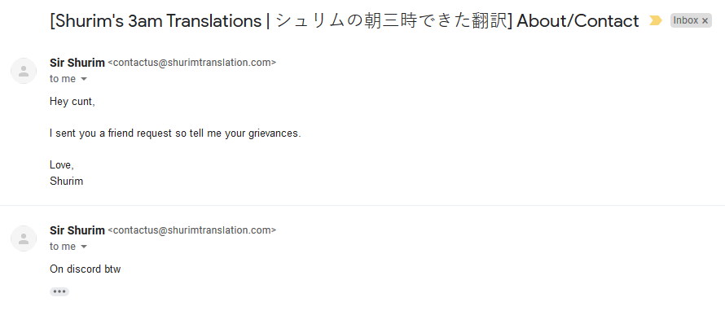725x315 pixels.
Task: Click the "I sent you a friend request" line
Action: pos(175,133)
